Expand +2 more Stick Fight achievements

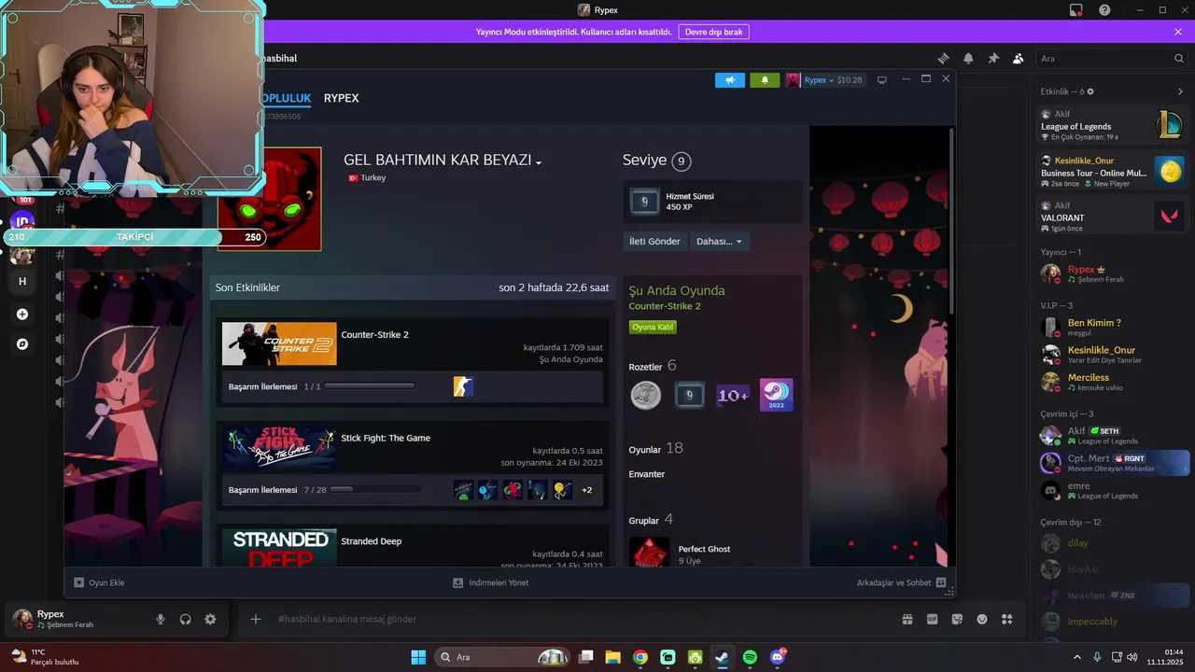(x=587, y=490)
